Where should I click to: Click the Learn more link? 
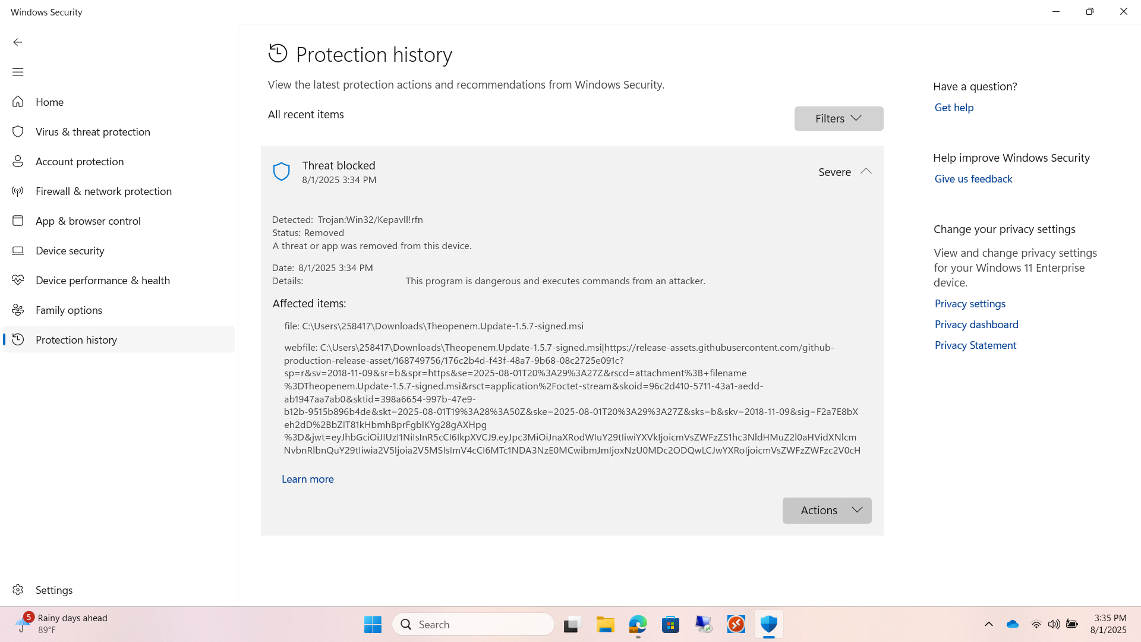[x=307, y=479]
